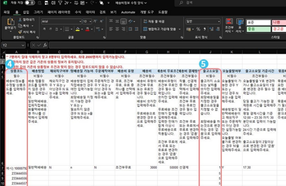Open the 검토 ribbon tab

click(x=103, y=12)
